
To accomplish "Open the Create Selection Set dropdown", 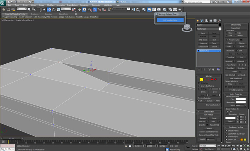I will (121, 9).
